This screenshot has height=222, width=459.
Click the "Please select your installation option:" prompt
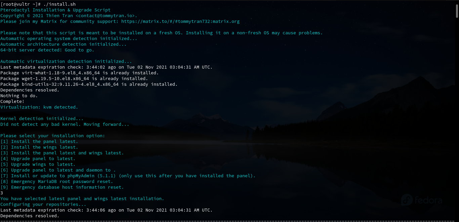click(x=53, y=136)
